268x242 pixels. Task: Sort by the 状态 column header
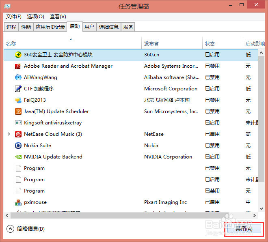click(223, 44)
